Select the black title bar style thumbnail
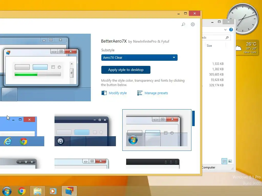The image size is (262, 196). point(153,164)
